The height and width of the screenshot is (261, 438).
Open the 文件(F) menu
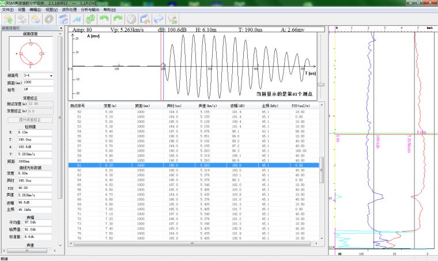tap(7, 10)
